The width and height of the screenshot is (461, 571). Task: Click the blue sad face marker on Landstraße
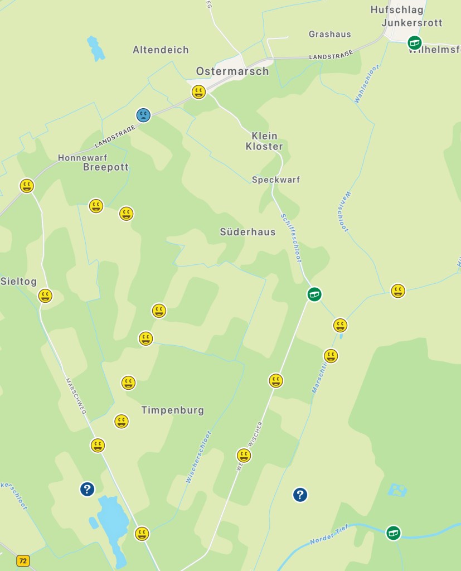(x=143, y=115)
